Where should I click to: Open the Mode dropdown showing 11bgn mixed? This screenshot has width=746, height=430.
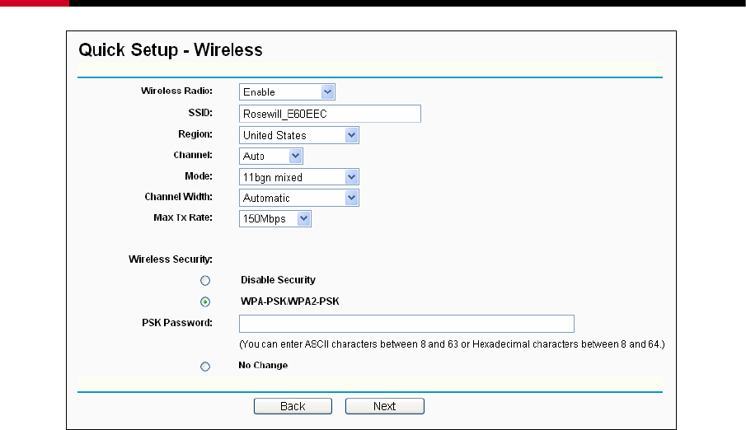[x=298, y=177]
